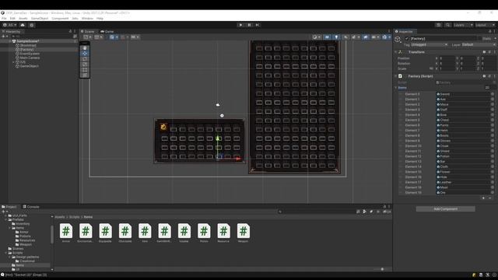Open the File menu
498x280 pixels.
[4, 19]
